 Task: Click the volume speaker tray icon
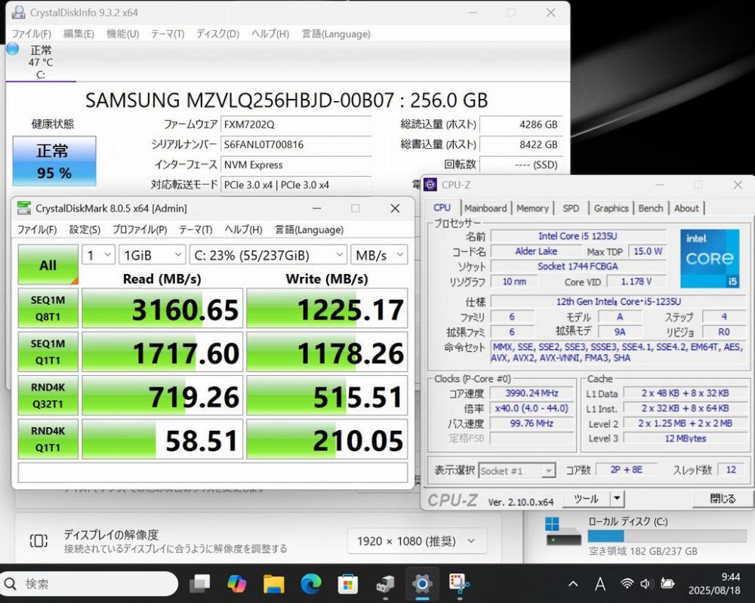point(646,583)
